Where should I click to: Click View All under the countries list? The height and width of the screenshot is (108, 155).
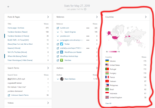point(108,103)
